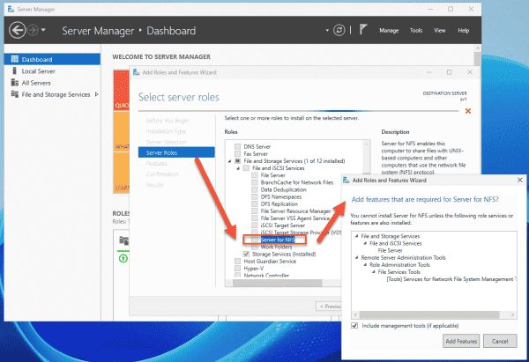Click the Previous button in the wizard

[x=329, y=306]
